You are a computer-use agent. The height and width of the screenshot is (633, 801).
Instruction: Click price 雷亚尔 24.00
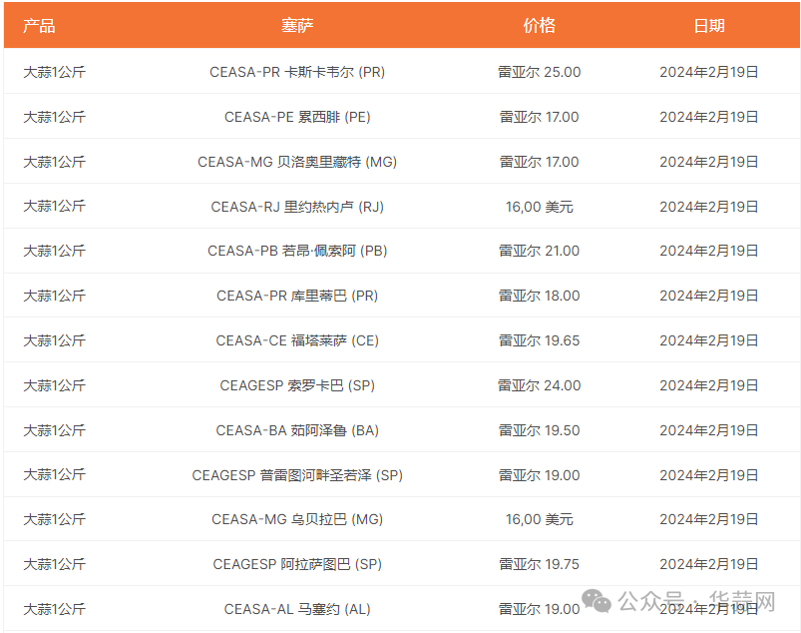tap(539, 385)
